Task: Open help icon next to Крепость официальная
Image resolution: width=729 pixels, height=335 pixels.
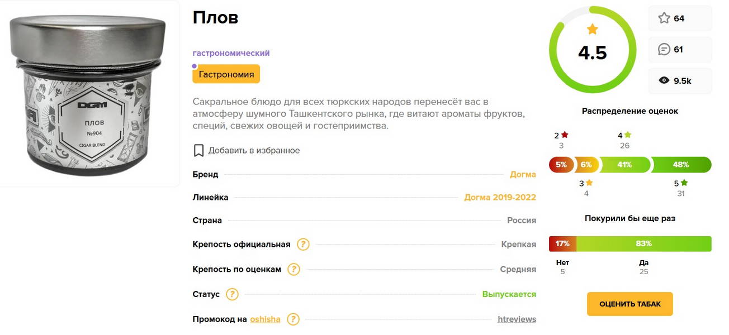Action: pos(303,244)
